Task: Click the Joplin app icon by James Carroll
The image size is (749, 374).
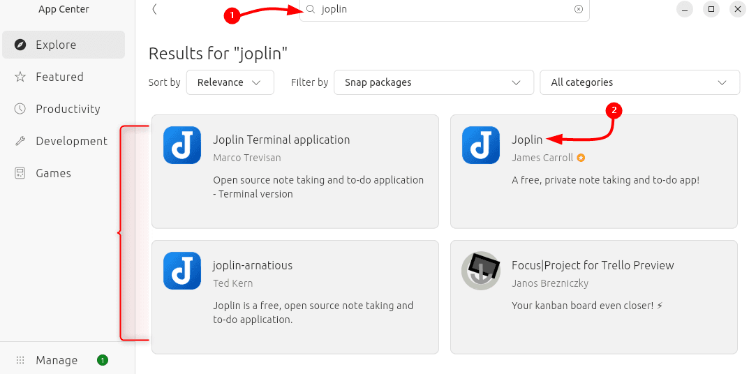Action: 481,145
